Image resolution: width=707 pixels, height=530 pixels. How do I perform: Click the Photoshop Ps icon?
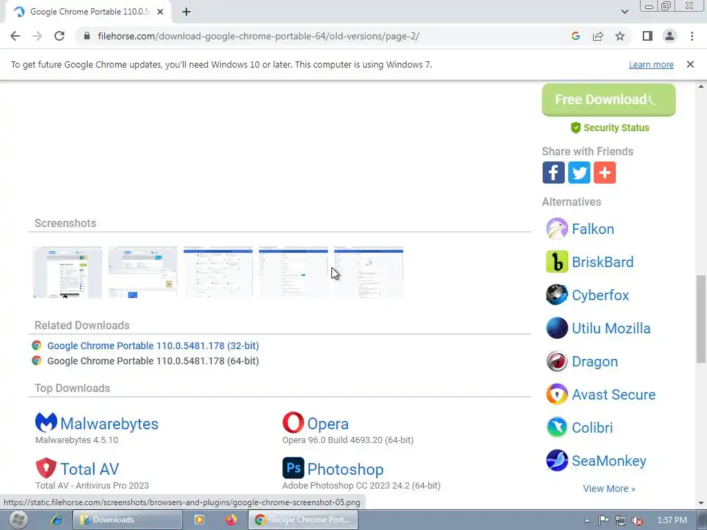point(293,468)
